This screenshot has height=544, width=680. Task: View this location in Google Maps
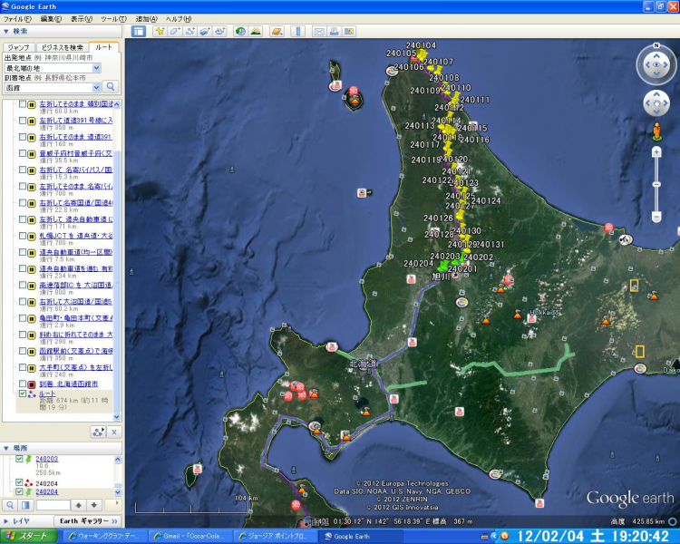point(349,31)
